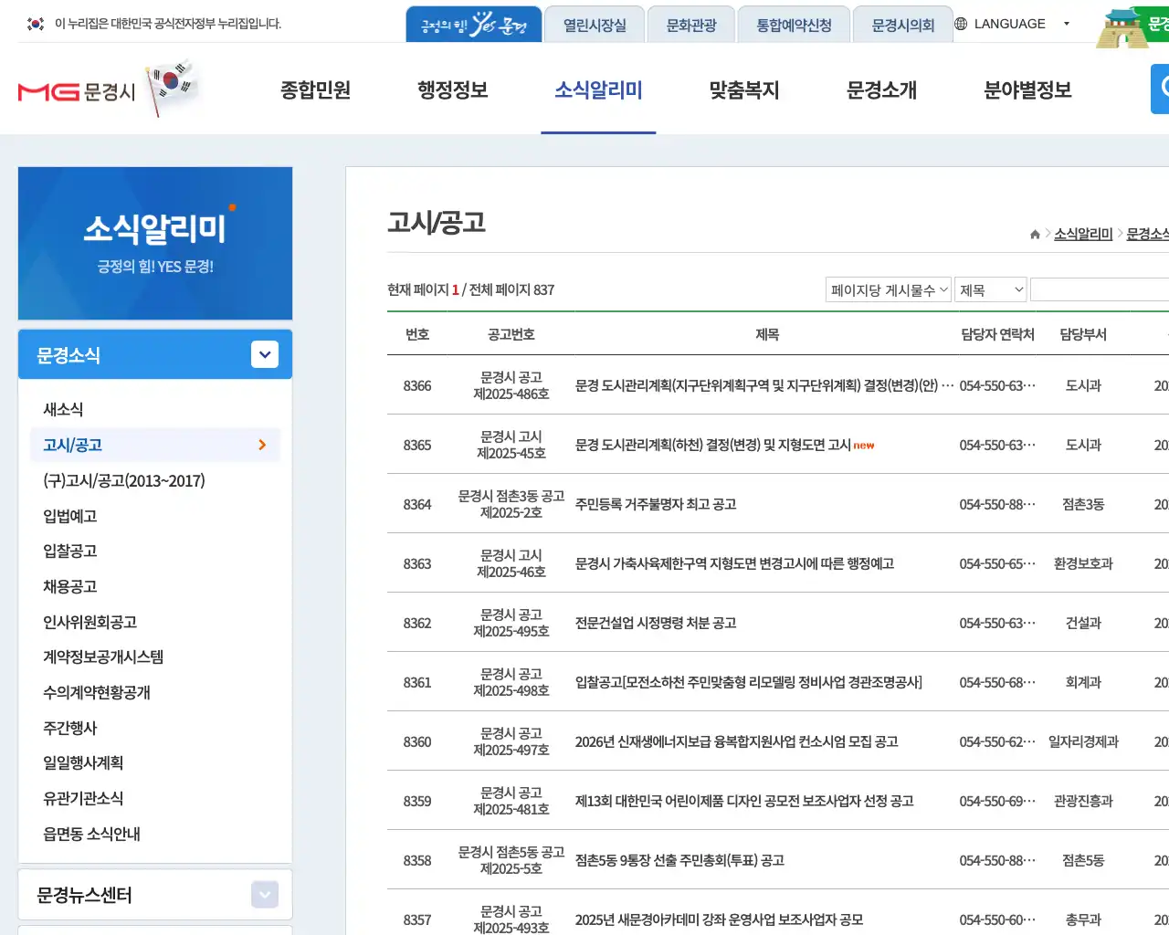The image size is (1169, 935).
Task: Open post 제13회 대한민국 어린이제품 디자인 공모전
Action: (x=744, y=801)
